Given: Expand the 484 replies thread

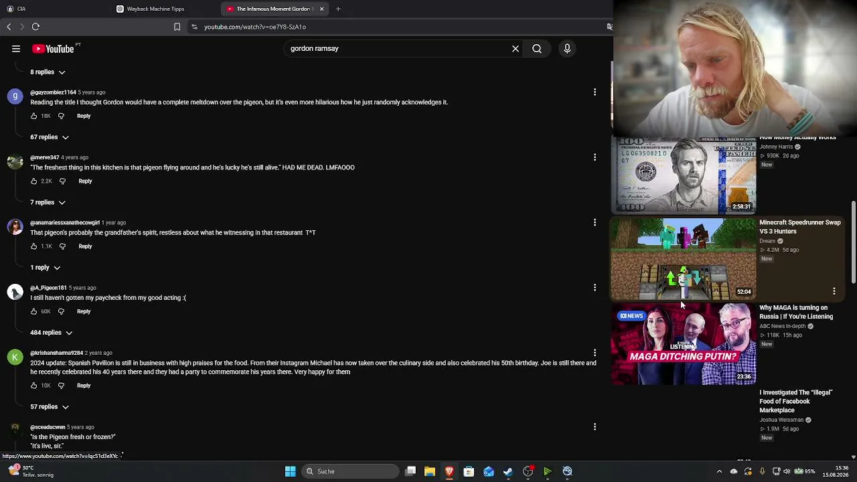Looking at the screenshot, I should (51, 333).
